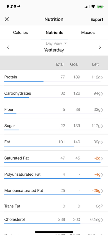Open Fiber details chevron
The width and height of the screenshot is (108, 235).
pos(102,110)
